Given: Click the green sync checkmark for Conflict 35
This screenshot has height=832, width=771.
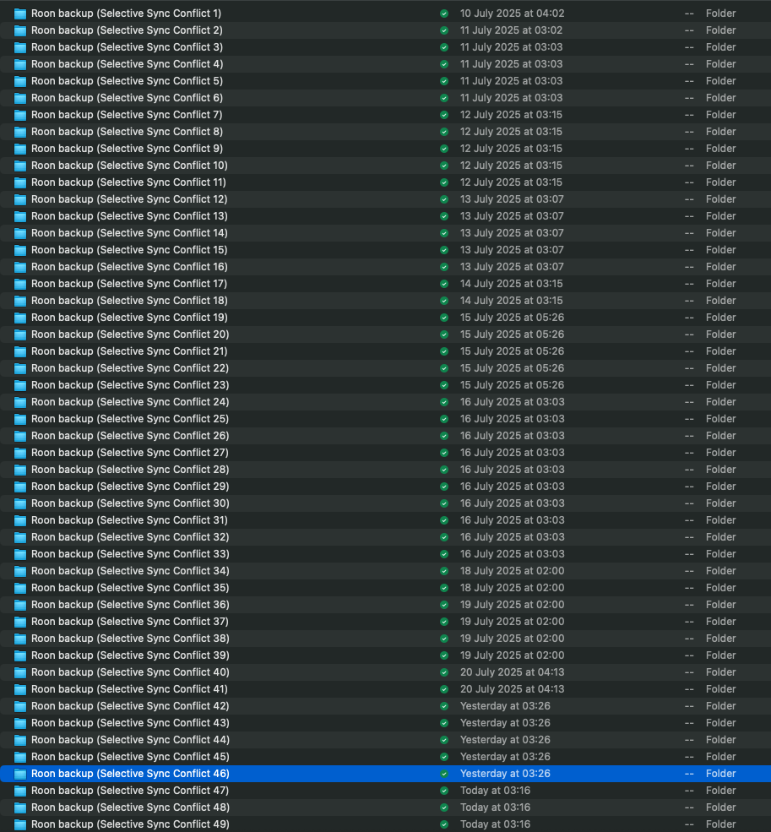Looking at the screenshot, I should [x=444, y=588].
